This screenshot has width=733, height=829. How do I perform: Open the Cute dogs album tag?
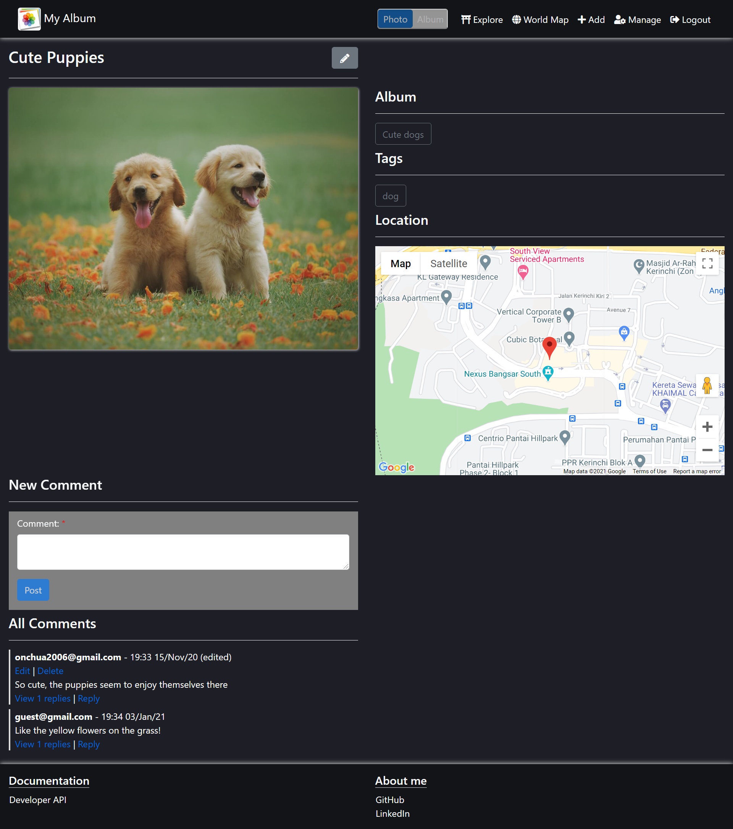coord(403,134)
